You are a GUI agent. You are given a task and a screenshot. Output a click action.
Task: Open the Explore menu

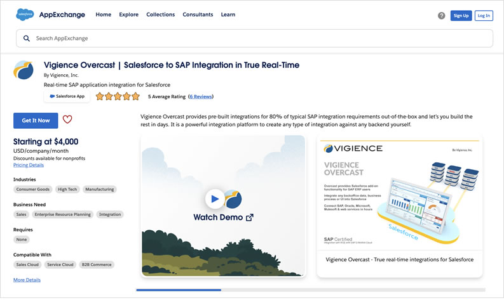pos(128,15)
